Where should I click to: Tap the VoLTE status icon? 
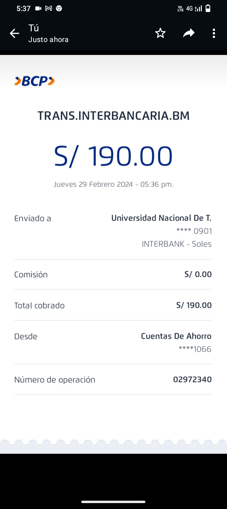pos(181,9)
